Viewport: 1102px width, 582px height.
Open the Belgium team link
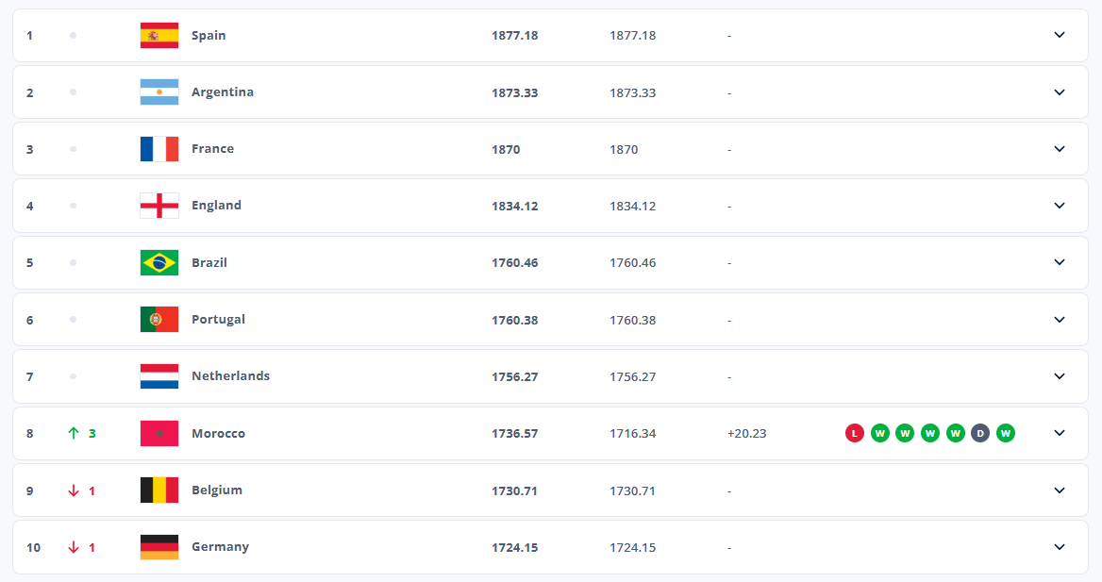[x=217, y=491]
